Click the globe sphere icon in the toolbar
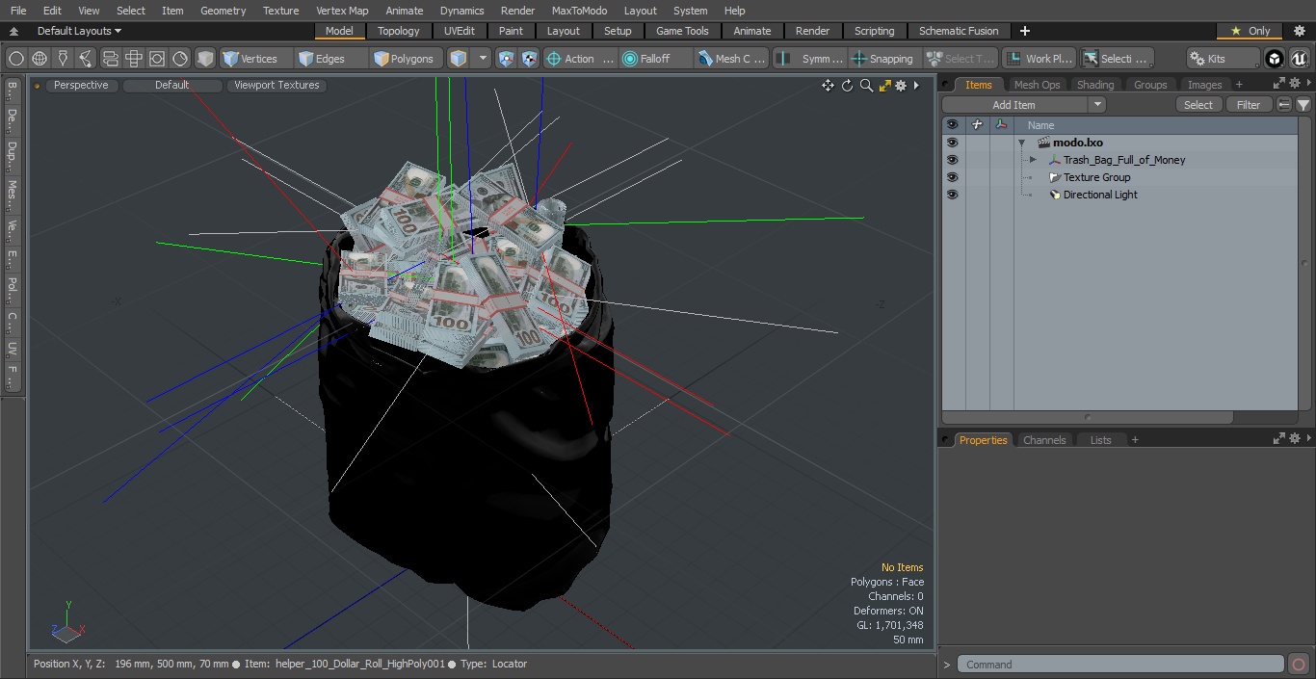 click(39, 59)
